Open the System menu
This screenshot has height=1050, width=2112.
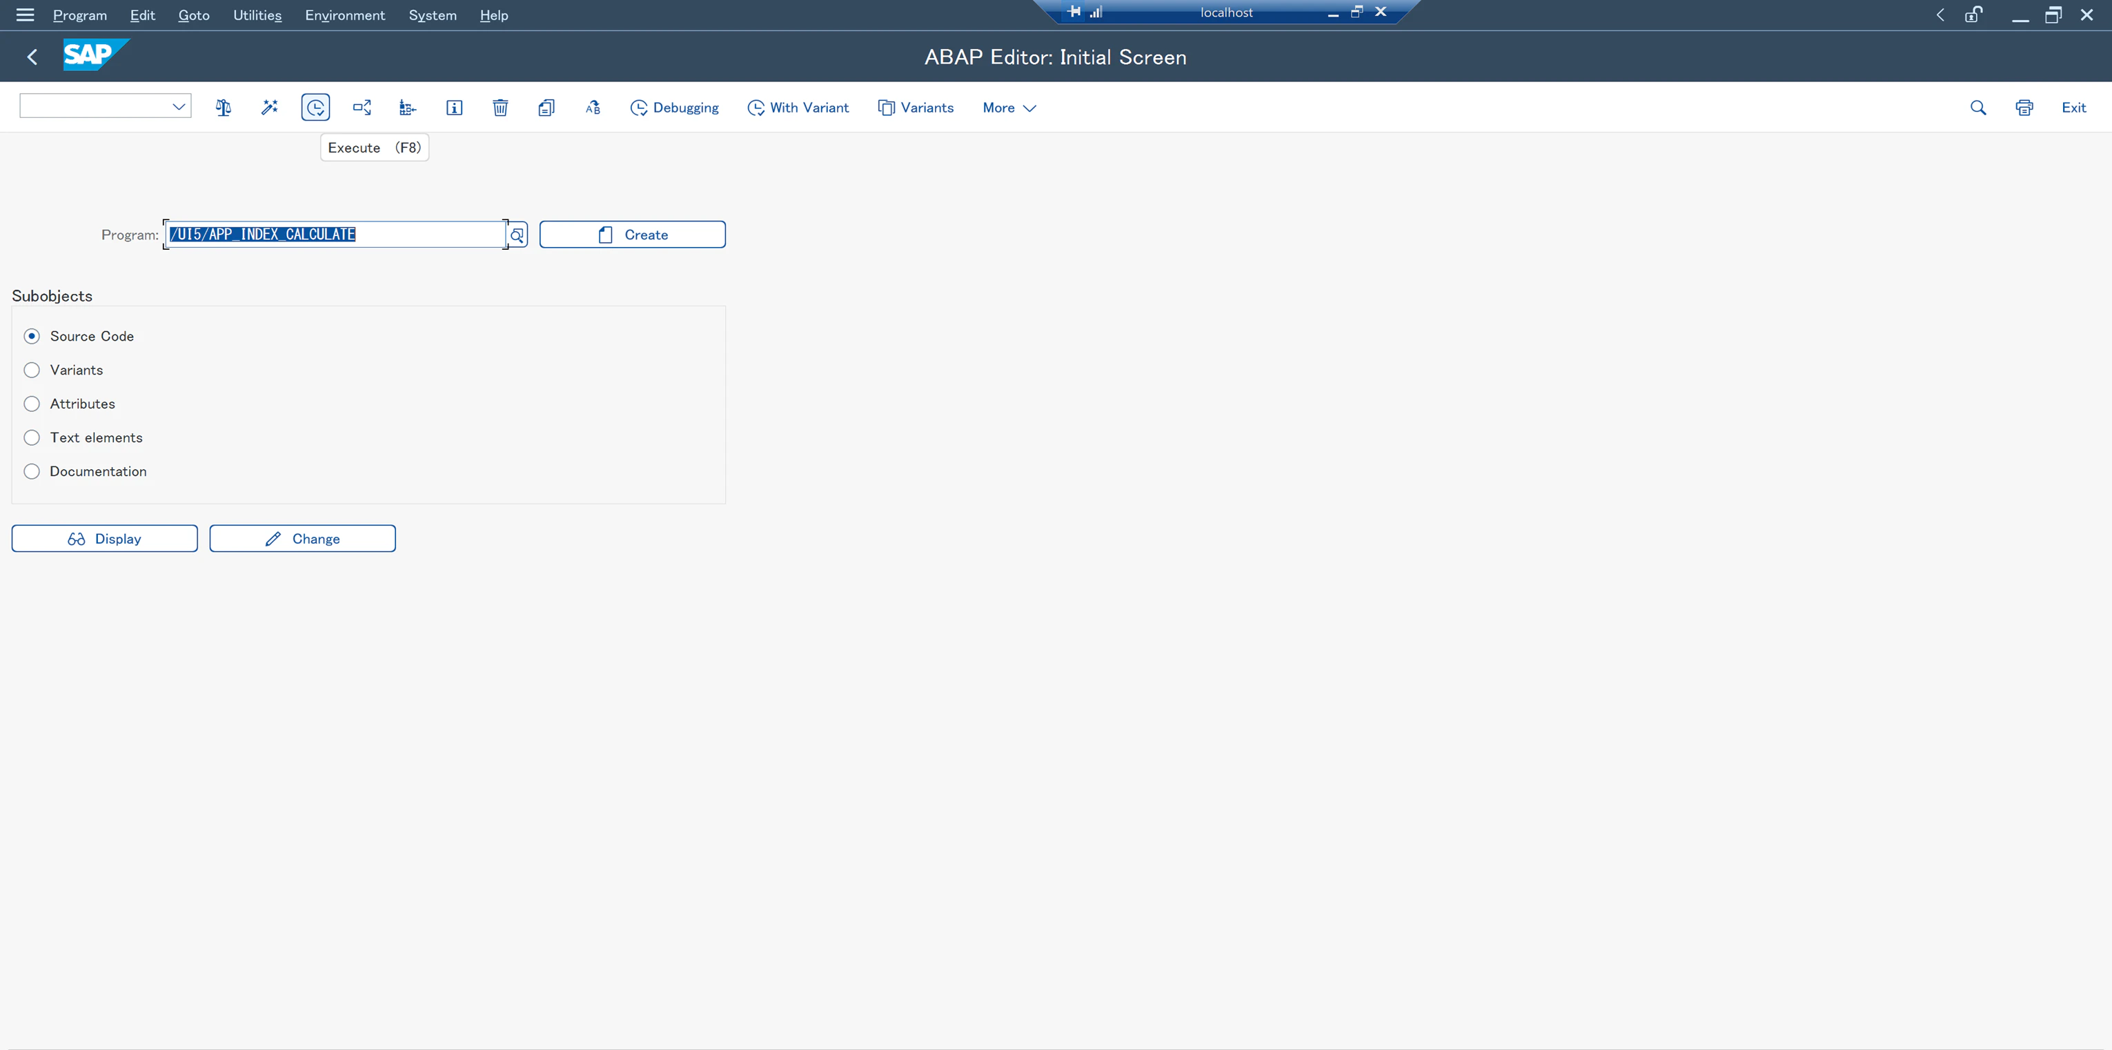433,14
